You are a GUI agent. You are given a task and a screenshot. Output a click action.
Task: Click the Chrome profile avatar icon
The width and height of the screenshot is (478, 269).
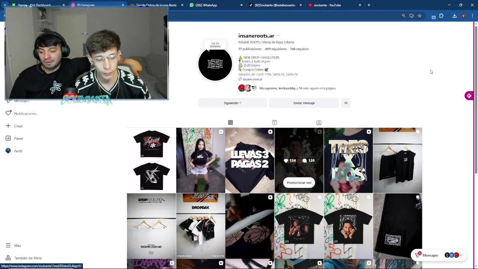click(x=463, y=16)
